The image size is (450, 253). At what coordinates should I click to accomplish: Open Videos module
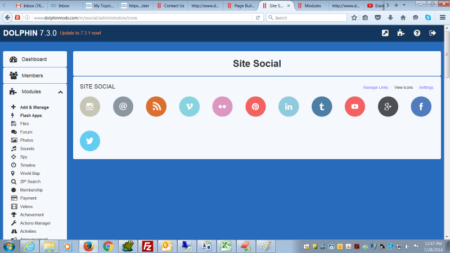(x=26, y=206)
